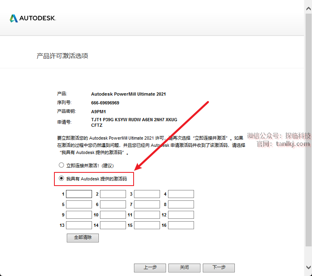
Task: Click the product name Autodesk PowerMill Ultimate 2021
Action: tap(128, 94)
